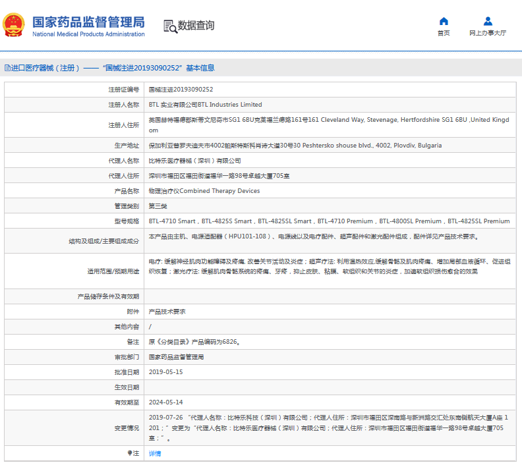
Task: Select the Cleveland Way Stevenage address cell
Action: 329,124
